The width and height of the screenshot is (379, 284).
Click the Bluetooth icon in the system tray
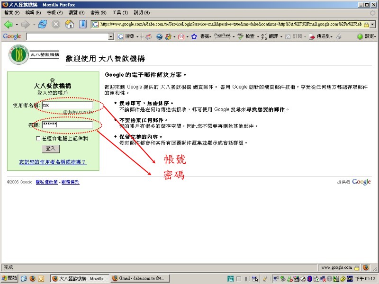[310, 279]
